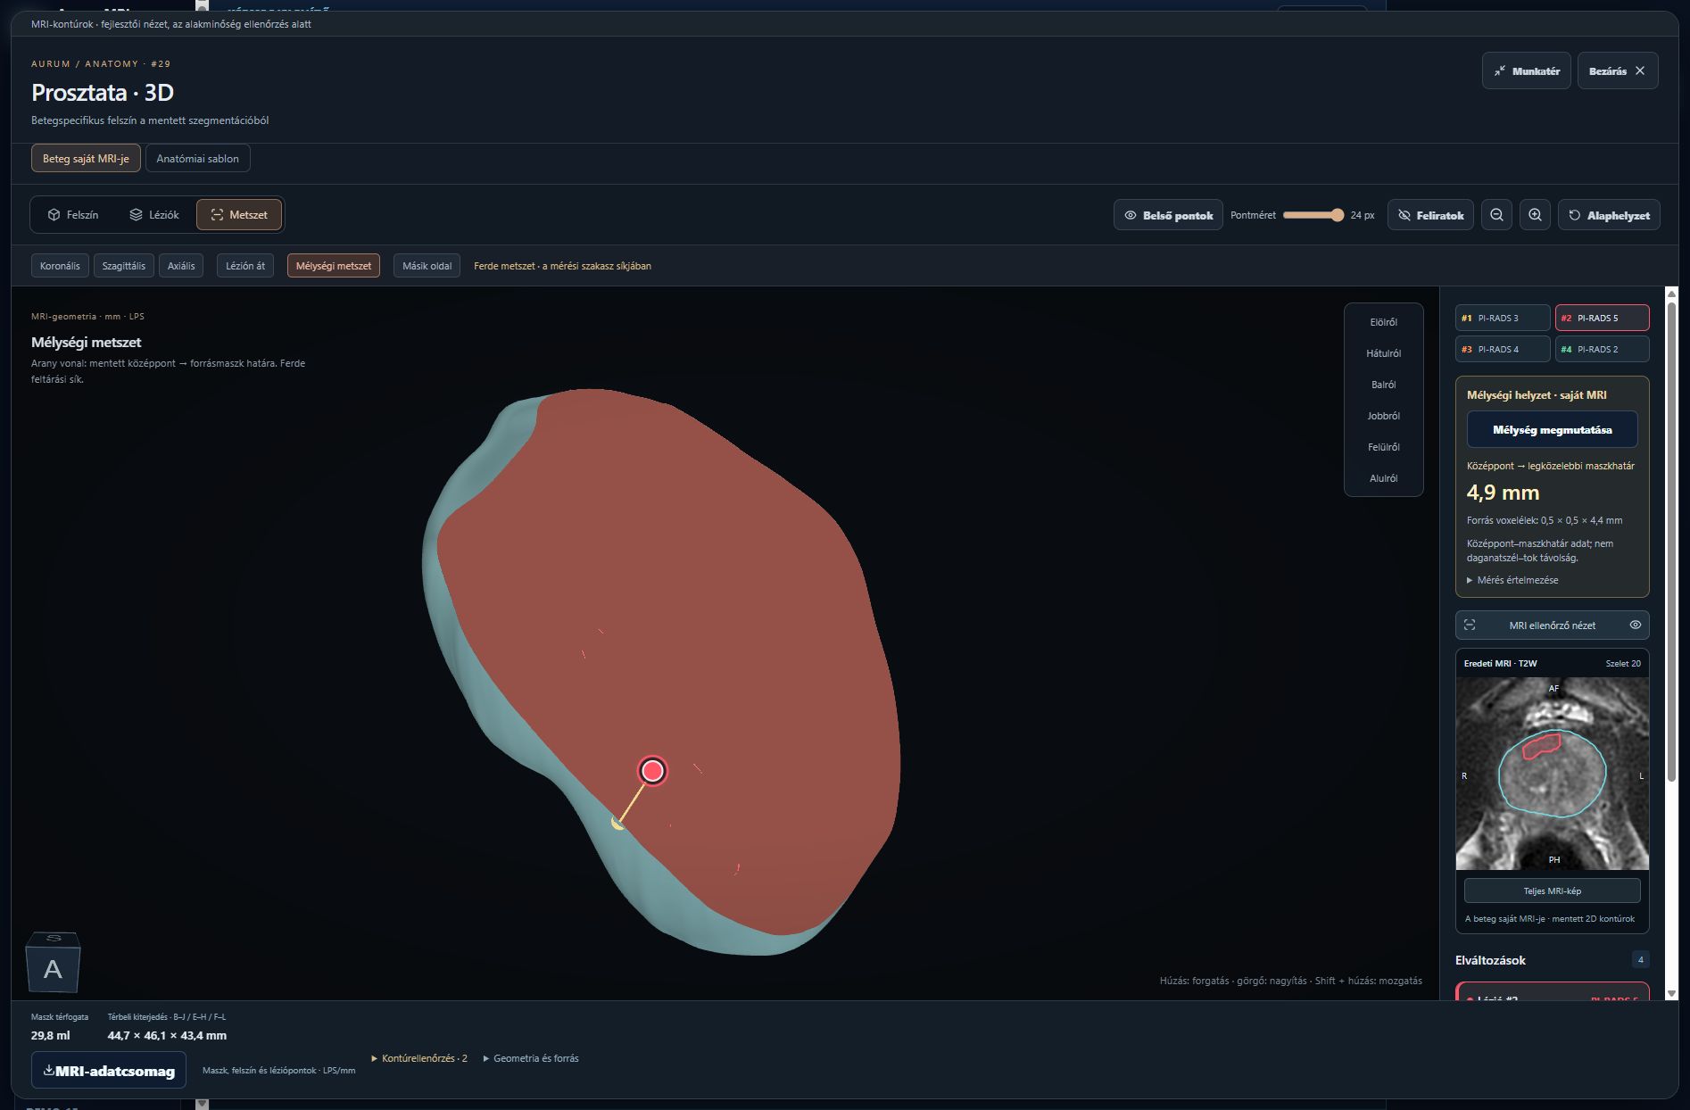Choose Koronális section plane
This screenshot has height=1110, width=1690.
click(x=60, y=266)
